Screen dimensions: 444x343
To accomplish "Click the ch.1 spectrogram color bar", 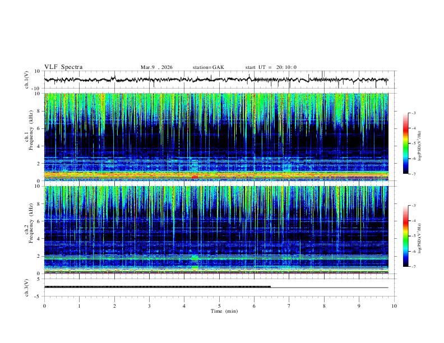I will pyautogui.click(x=405, y=143).
